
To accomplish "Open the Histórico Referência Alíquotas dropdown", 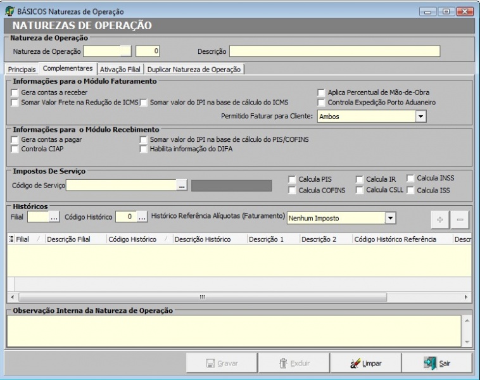I will click(391, 218).
